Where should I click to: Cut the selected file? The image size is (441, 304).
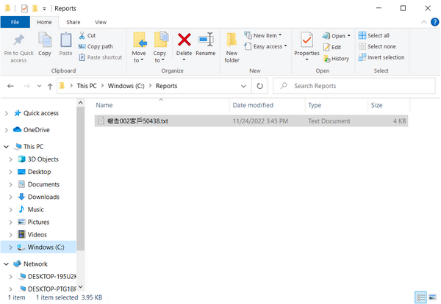pos(87,35)
